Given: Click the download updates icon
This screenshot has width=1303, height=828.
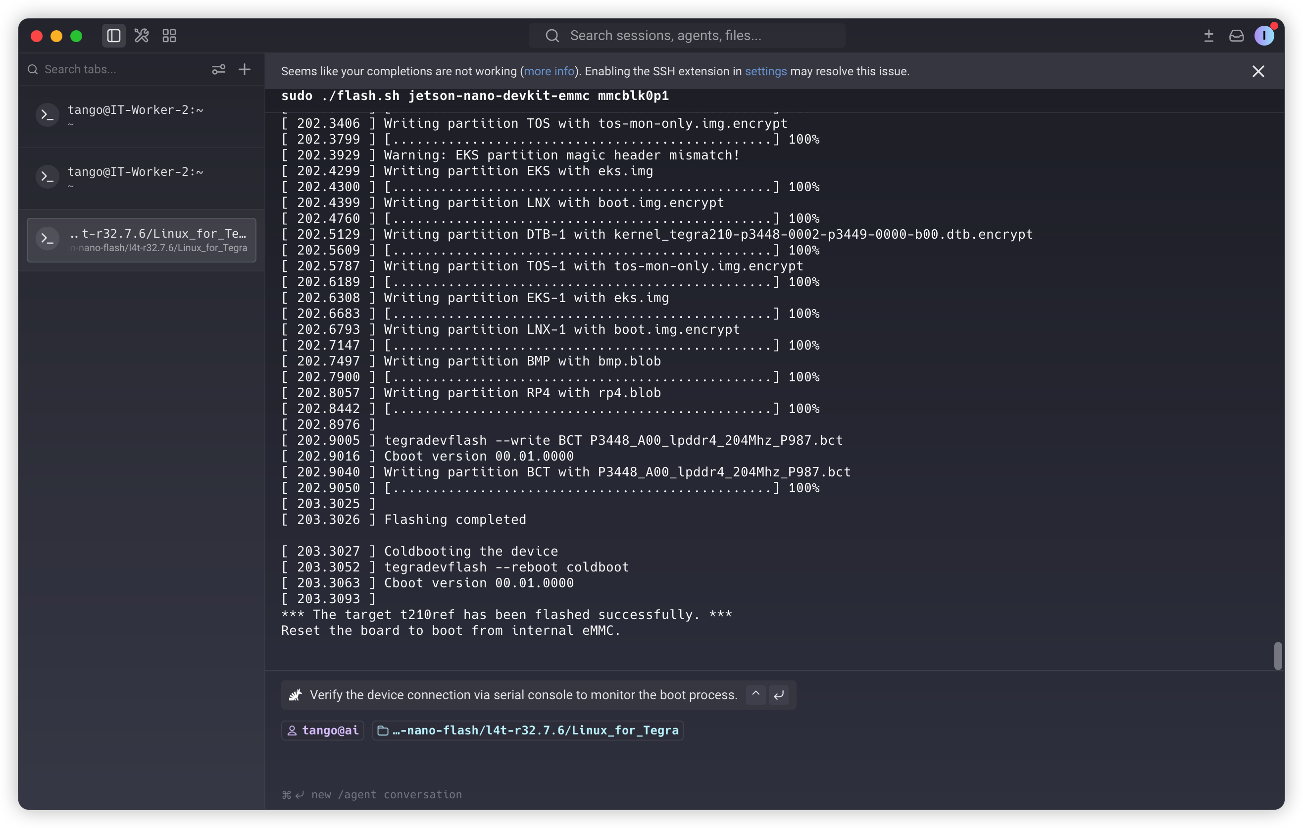Looking at the screenshot, I should click(1208, 36).
